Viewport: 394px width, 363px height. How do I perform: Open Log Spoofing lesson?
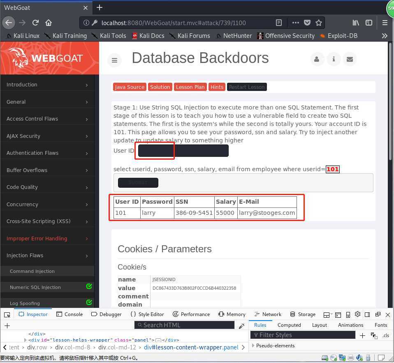coord(47,303)
